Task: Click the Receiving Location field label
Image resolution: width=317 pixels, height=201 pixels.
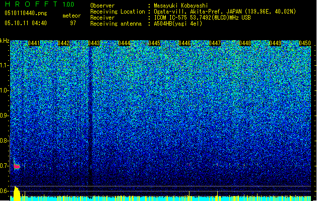Action: point(117,12)
